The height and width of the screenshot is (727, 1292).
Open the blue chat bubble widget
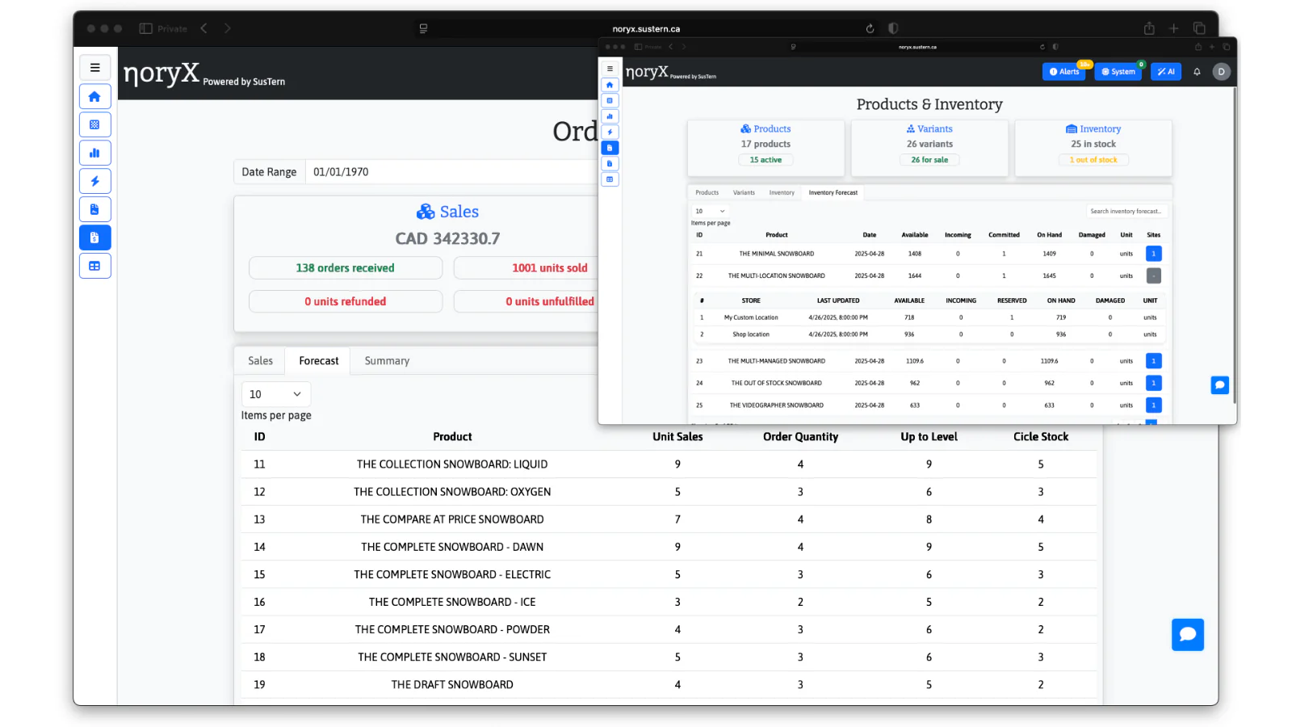1187,635
